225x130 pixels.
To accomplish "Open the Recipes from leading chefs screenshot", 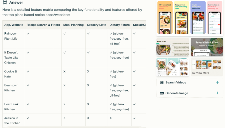I will pyautogui.click(x=181, y=17).
